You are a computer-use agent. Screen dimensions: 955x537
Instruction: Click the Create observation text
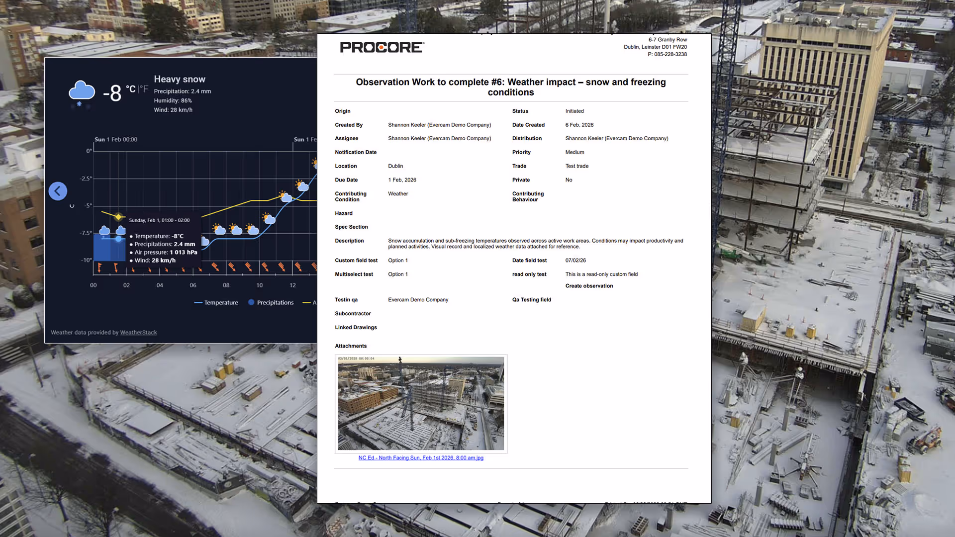(x=589, y=286)
